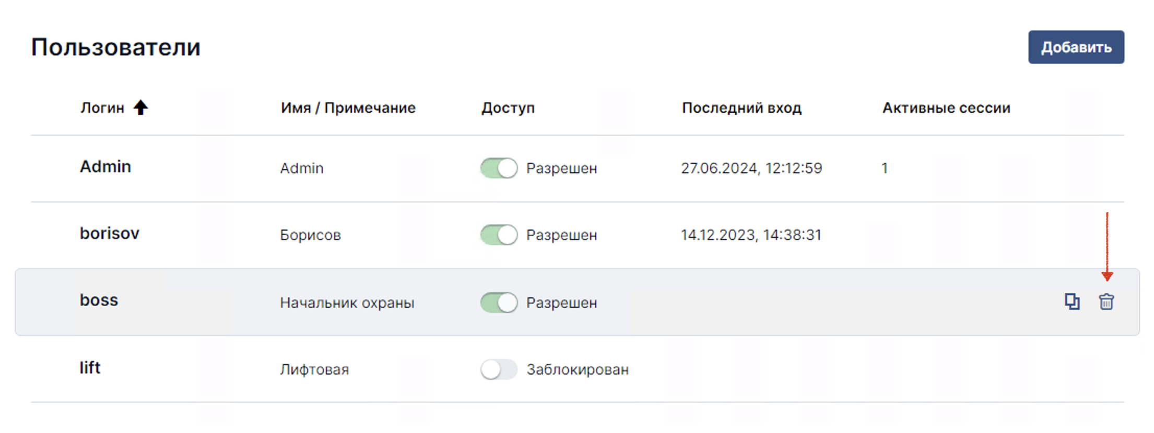Image resolution: width=1154 pixels, height=433 pixels.
Task: Open the Admin user login
Action: tap(105, 166)
